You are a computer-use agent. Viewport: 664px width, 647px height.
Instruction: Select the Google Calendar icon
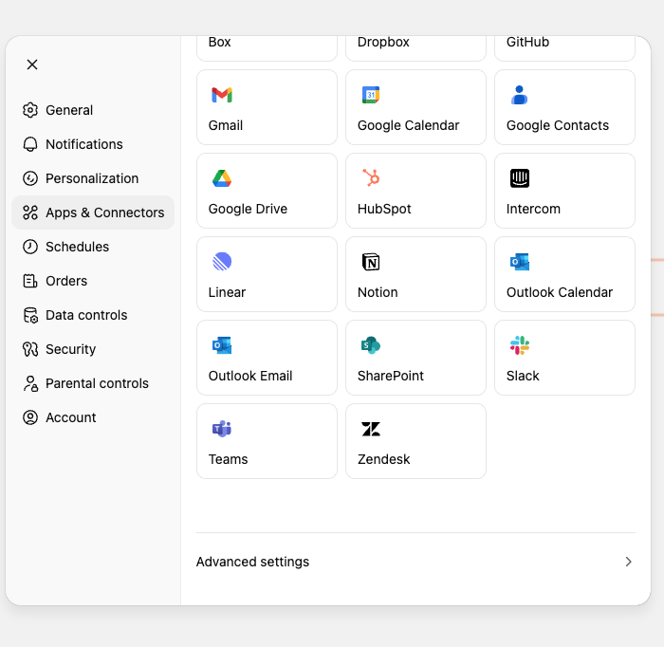[x=371, y=95]
